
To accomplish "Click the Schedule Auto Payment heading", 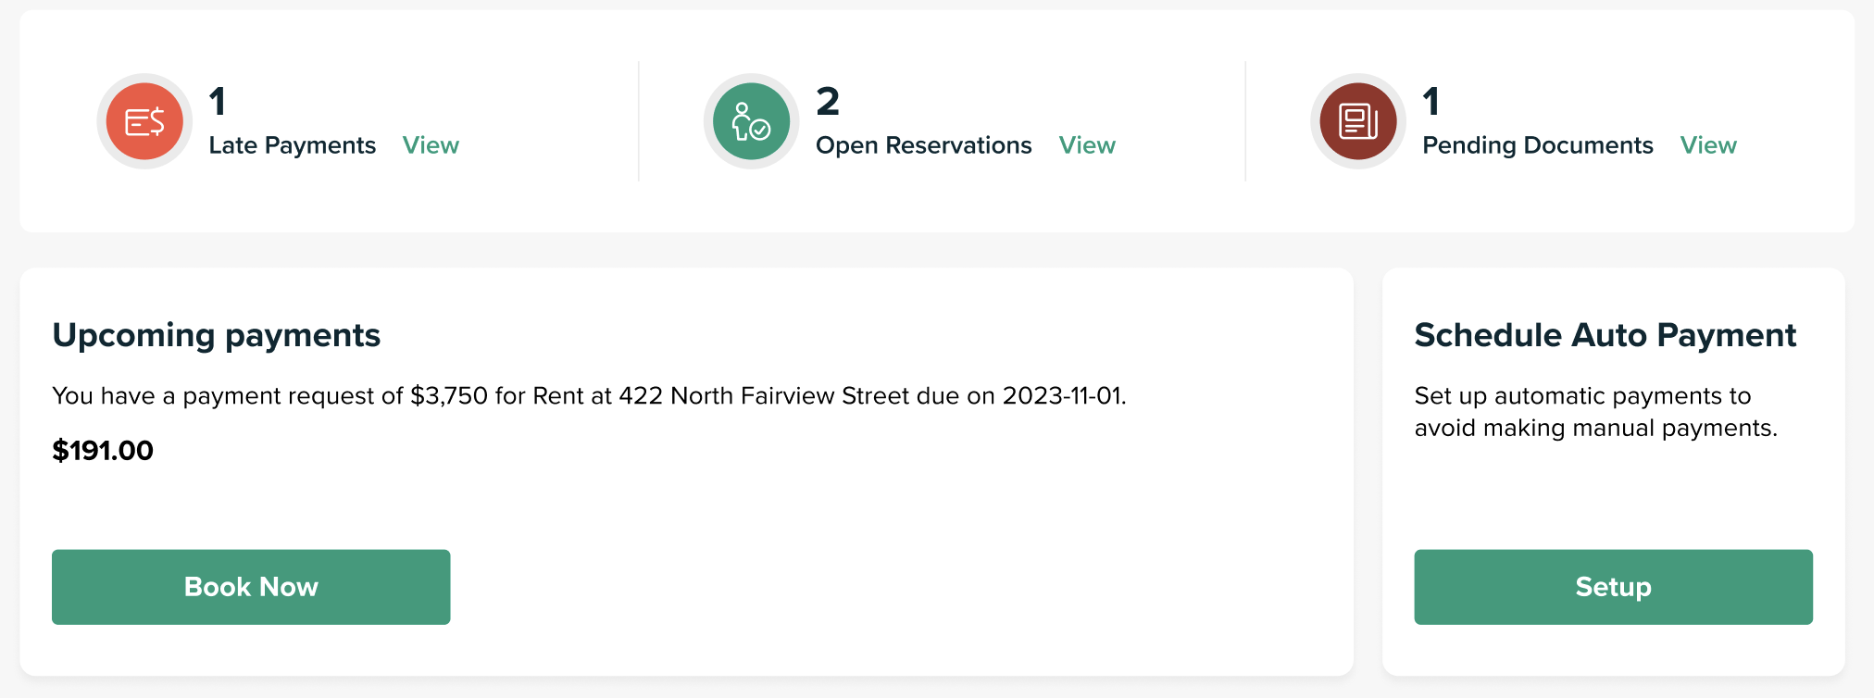I will click(x=1605, y=335).
